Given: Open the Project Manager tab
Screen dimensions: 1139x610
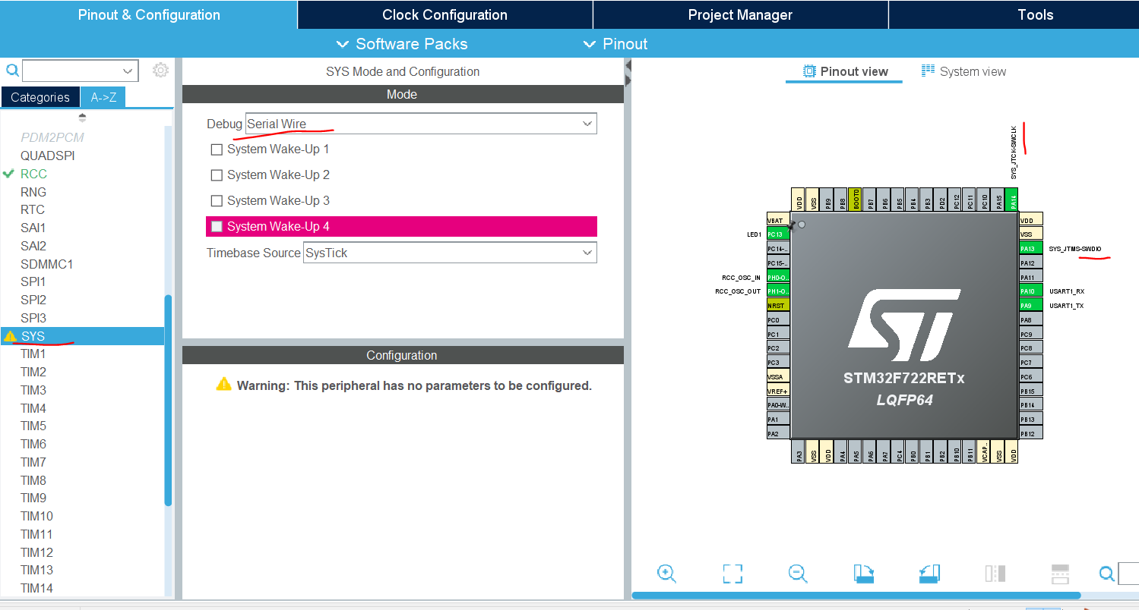Looking at the screenshot, I should coord(740,14).
